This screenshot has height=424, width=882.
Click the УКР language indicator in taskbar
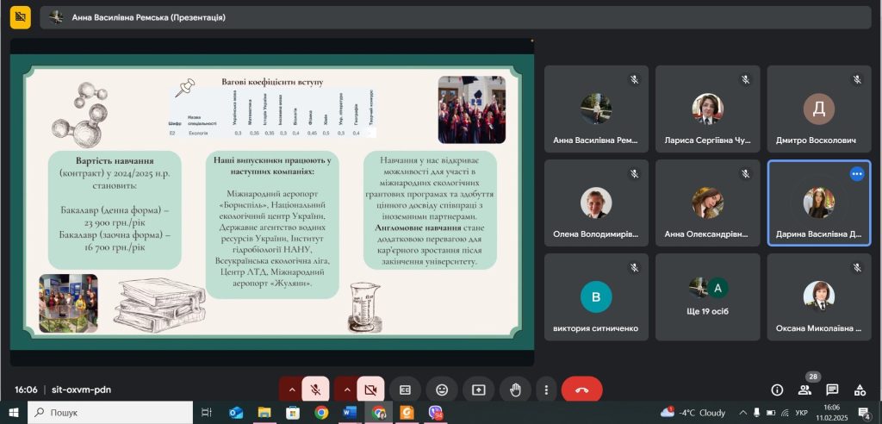(x=801, y=413)
